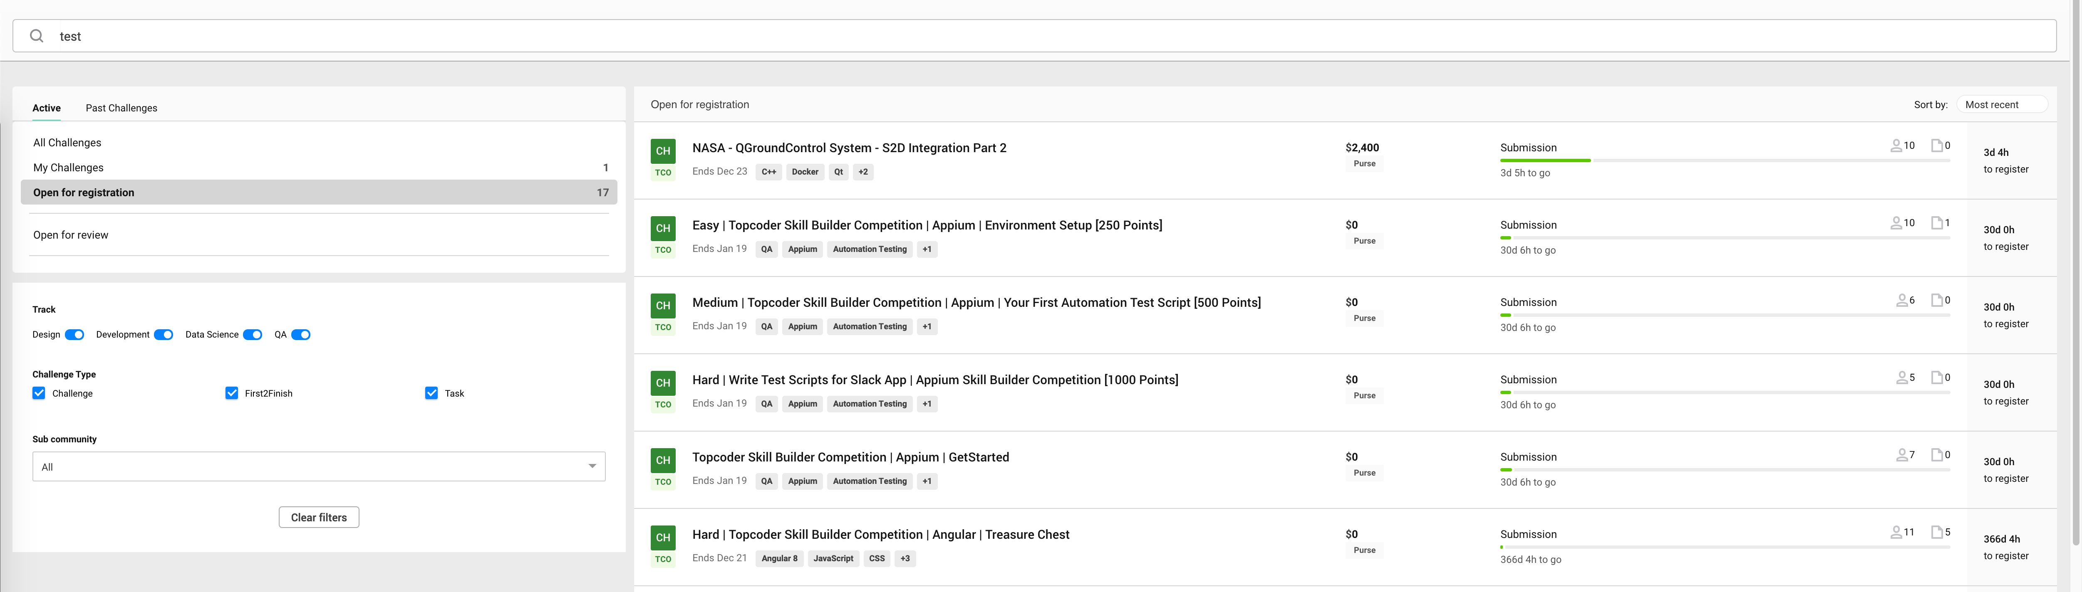Open the Sub community dropdown
The width and height of the screenshot is (2082, 592).
pyautogui.click(x=318, y=467)
